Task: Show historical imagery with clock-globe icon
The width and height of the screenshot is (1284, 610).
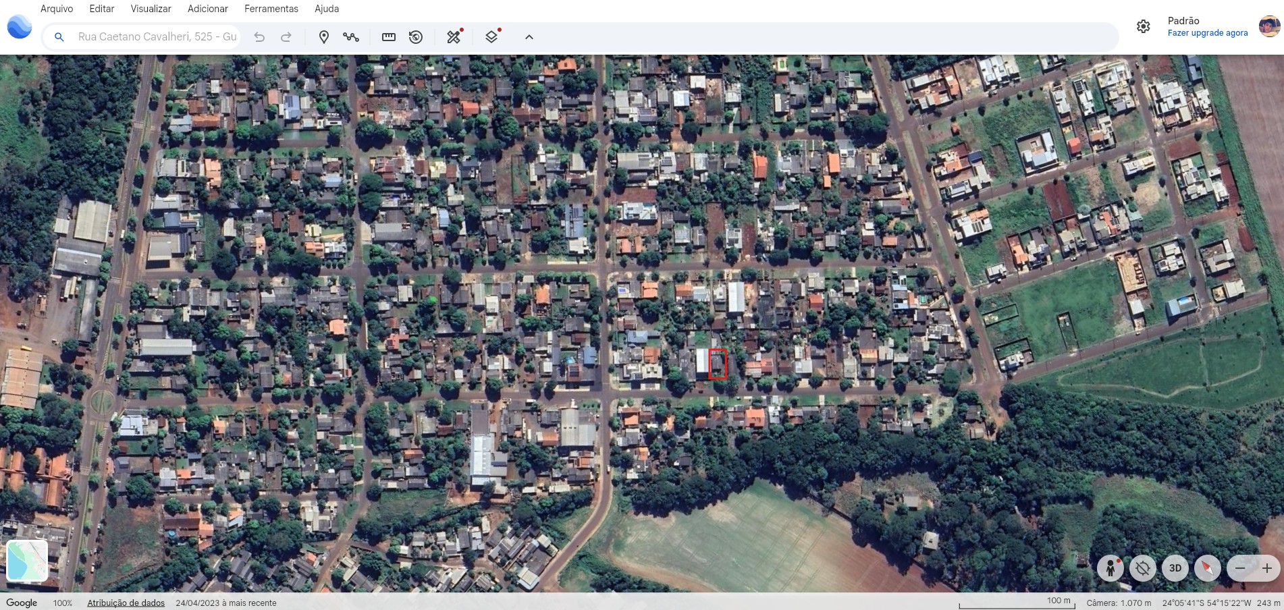Action: click(416, 37)
